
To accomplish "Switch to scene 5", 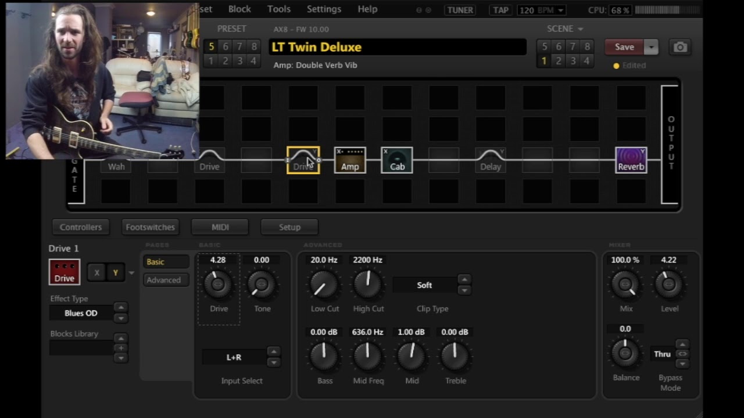I will click(x=544, y=46).
